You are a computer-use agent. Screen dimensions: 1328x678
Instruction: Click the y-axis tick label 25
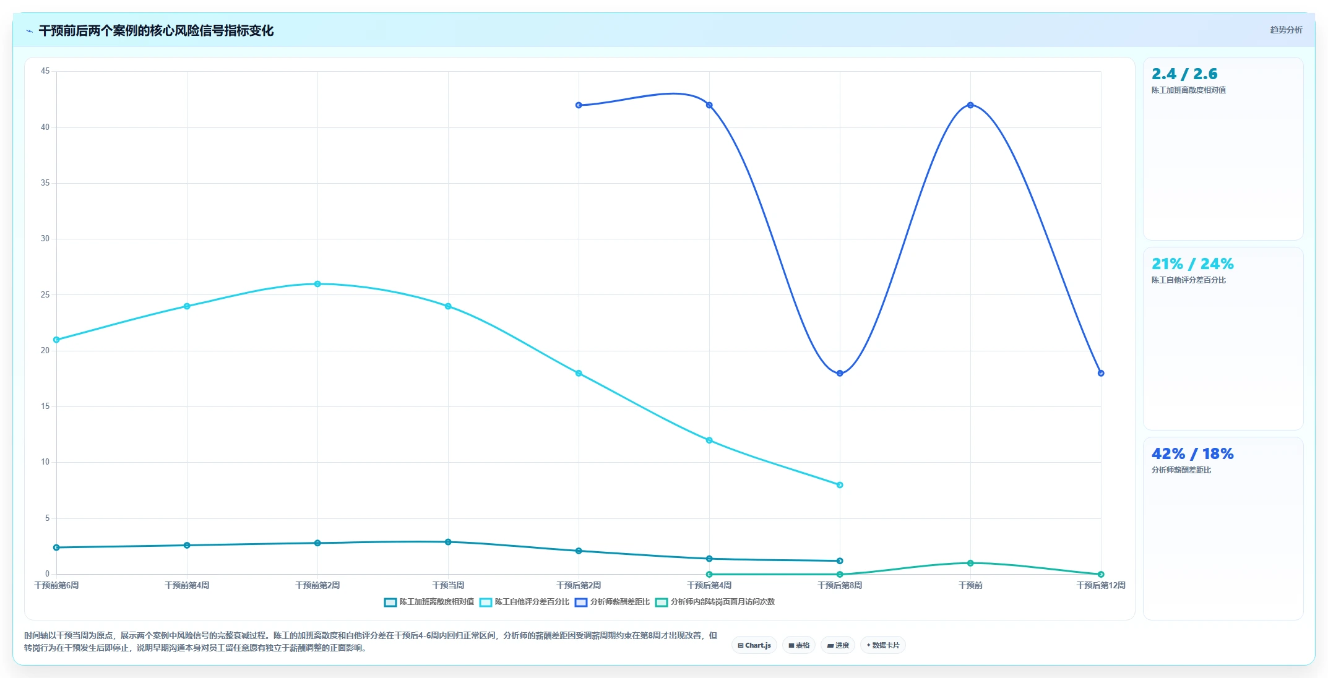click(x=45, y=295)
